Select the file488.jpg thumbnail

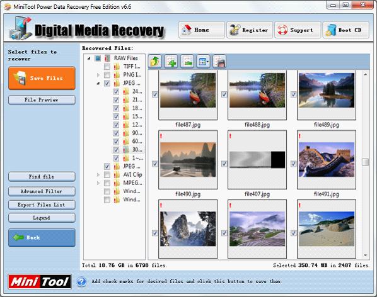(x=257, y=95)
